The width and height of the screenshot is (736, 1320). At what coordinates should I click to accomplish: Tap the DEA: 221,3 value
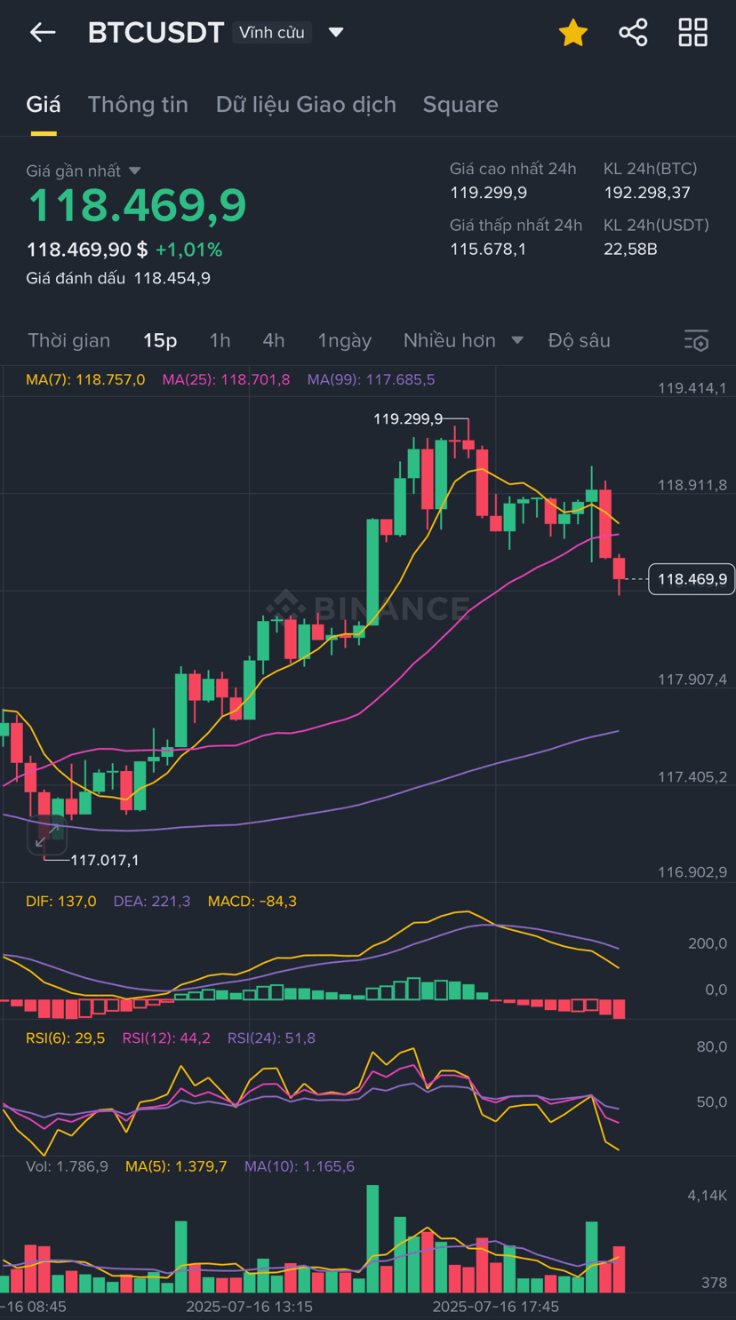coord(152,901)
